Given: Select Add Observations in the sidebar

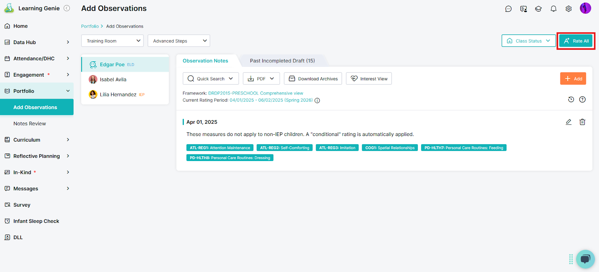Looking at the screenshot, I should pos(37,107).
